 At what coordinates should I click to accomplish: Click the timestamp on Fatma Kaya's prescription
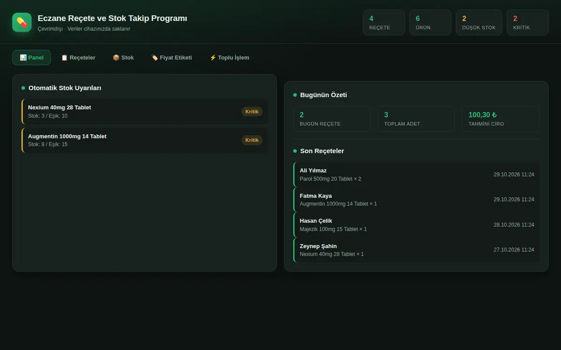click(514, 200)
